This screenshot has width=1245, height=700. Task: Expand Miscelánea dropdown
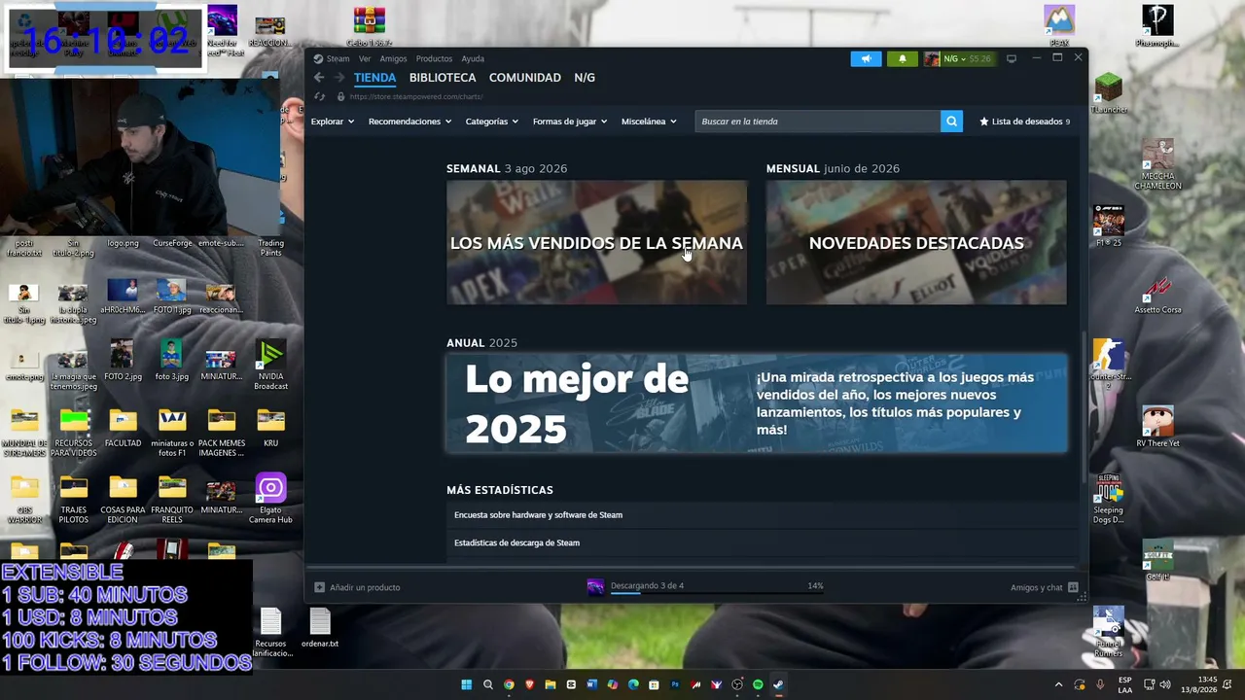[x=649, y=122]
